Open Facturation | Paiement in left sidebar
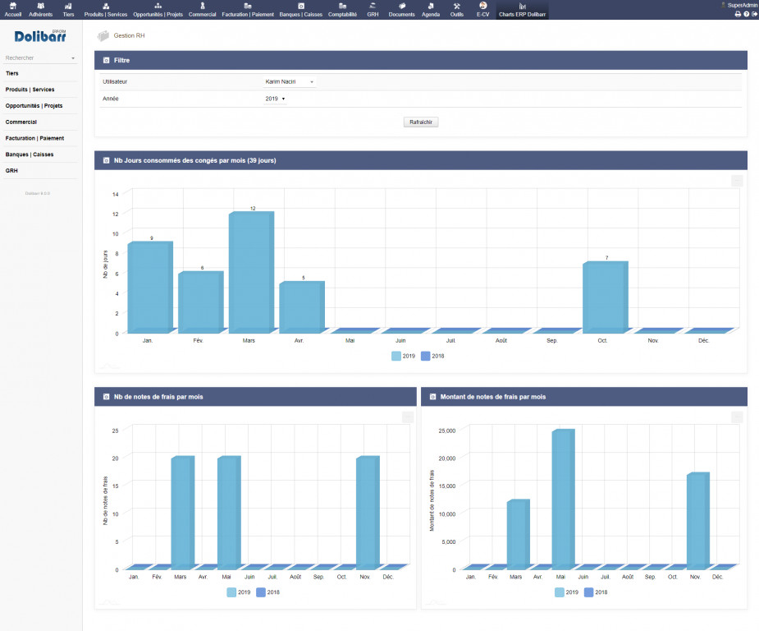 coord(34,138)
